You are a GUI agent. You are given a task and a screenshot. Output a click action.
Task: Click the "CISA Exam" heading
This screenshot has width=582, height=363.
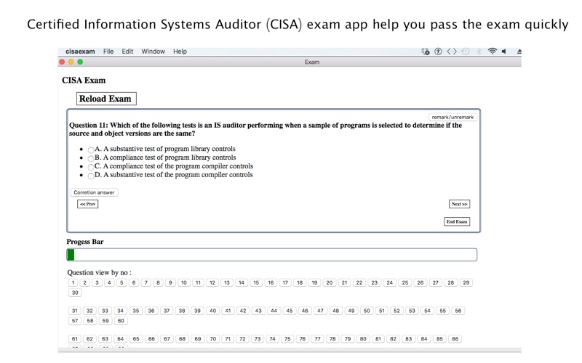coord(84,80)
